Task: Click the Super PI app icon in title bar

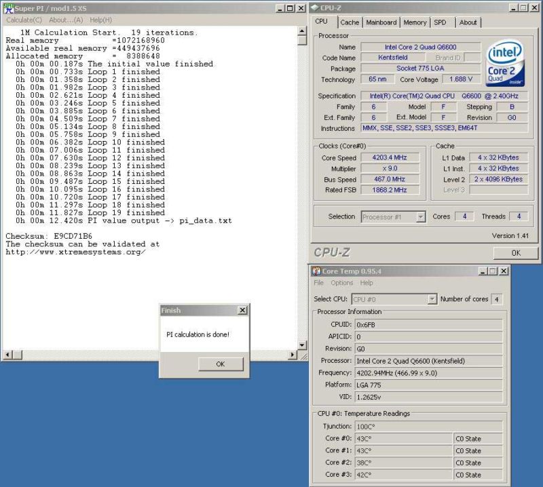Action: (8, 8)
